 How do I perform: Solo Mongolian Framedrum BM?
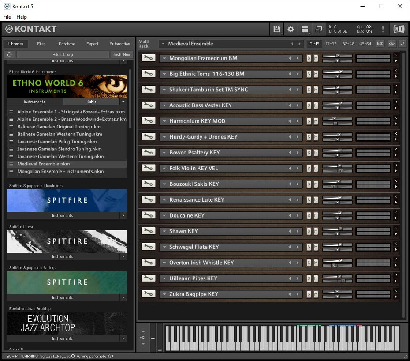coord(309,58)
